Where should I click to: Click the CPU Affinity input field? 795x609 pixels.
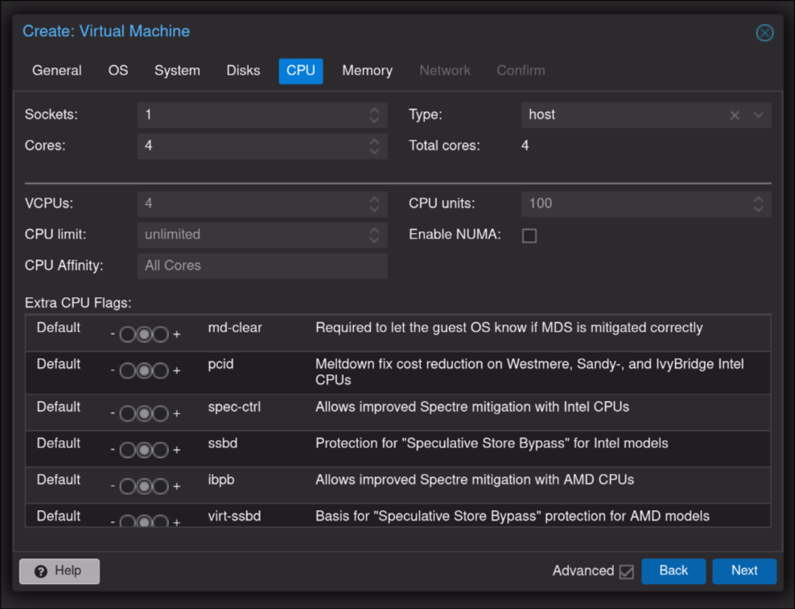[262, 266]
